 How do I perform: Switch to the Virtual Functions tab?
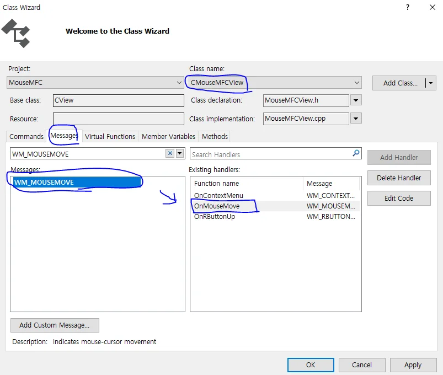click(x=110, y=136)
